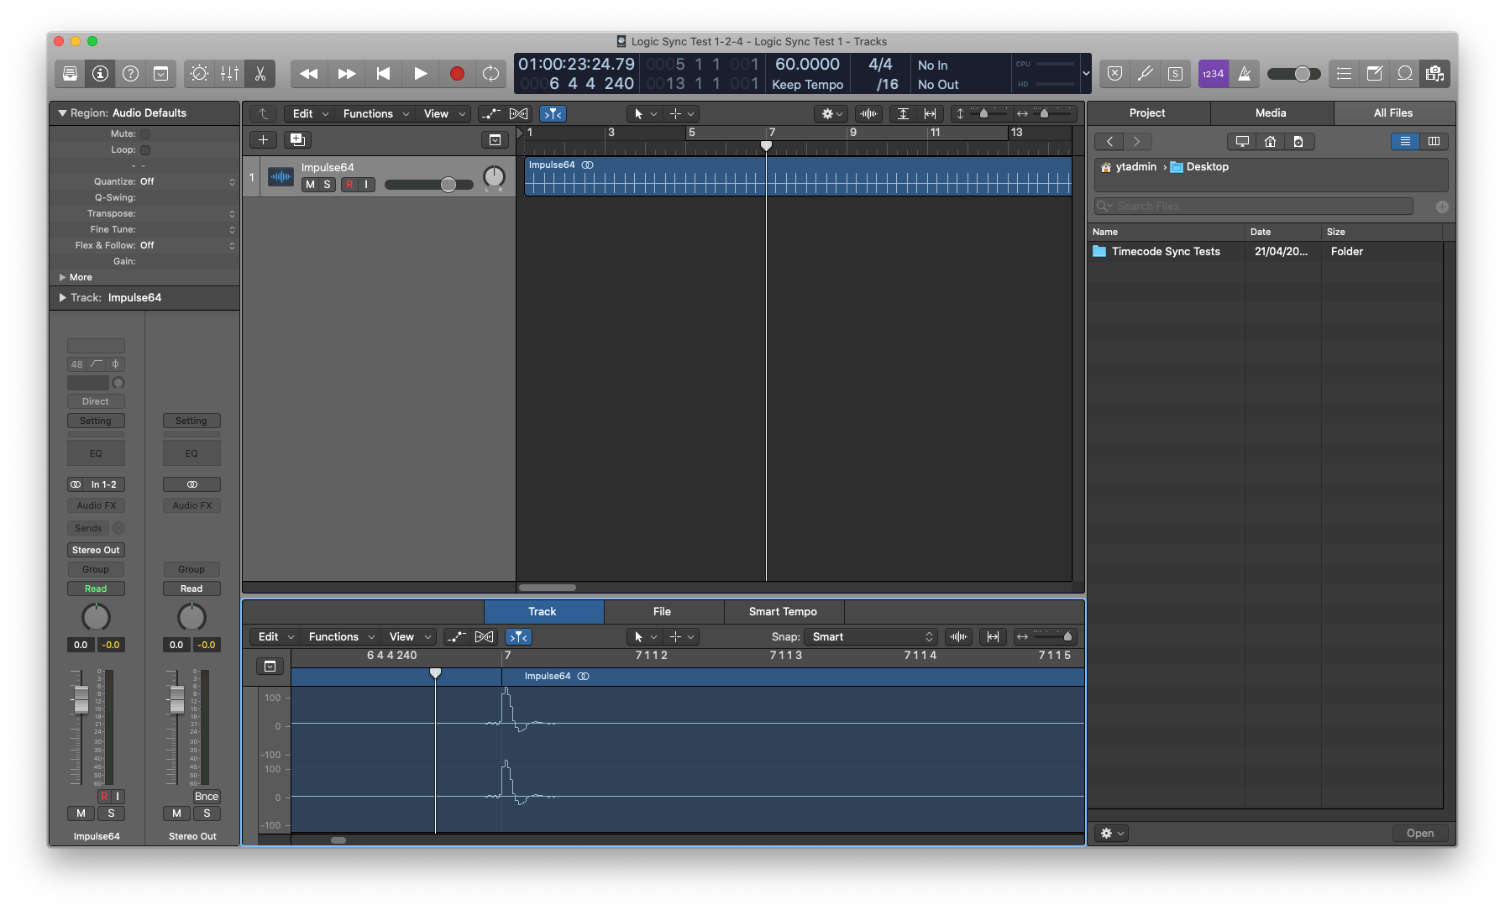Collapse the Region: Audio Defaults section

coord(62,113)
